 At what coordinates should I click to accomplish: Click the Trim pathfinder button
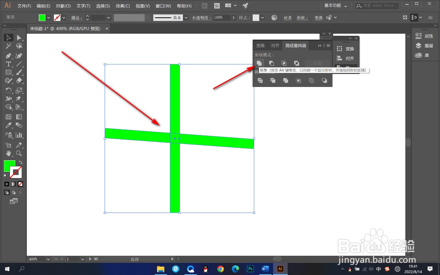[273, 80]
